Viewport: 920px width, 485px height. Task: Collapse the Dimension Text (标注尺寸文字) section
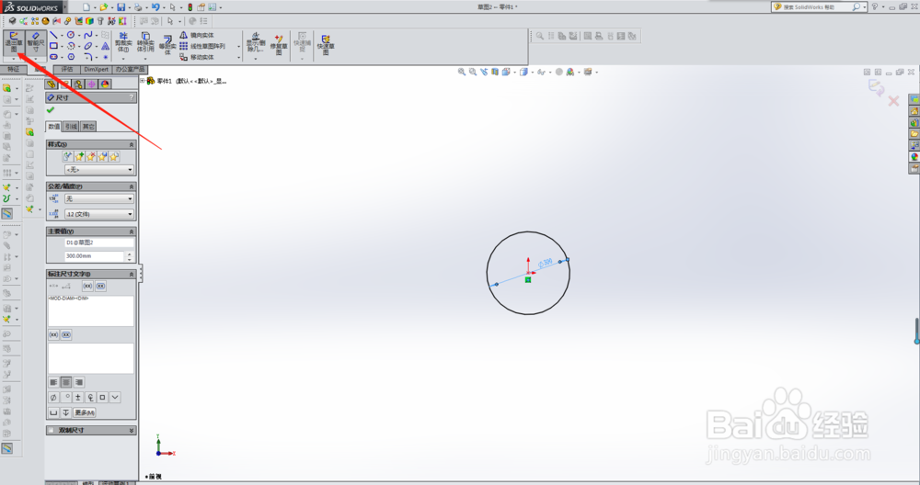coord(132,274)
